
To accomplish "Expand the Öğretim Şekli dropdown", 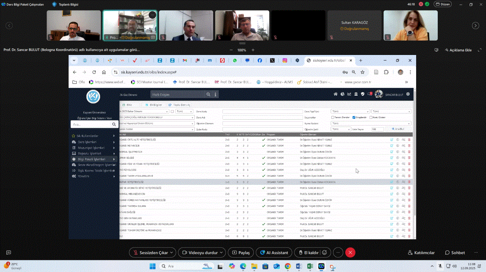I will tap(341, 129).
